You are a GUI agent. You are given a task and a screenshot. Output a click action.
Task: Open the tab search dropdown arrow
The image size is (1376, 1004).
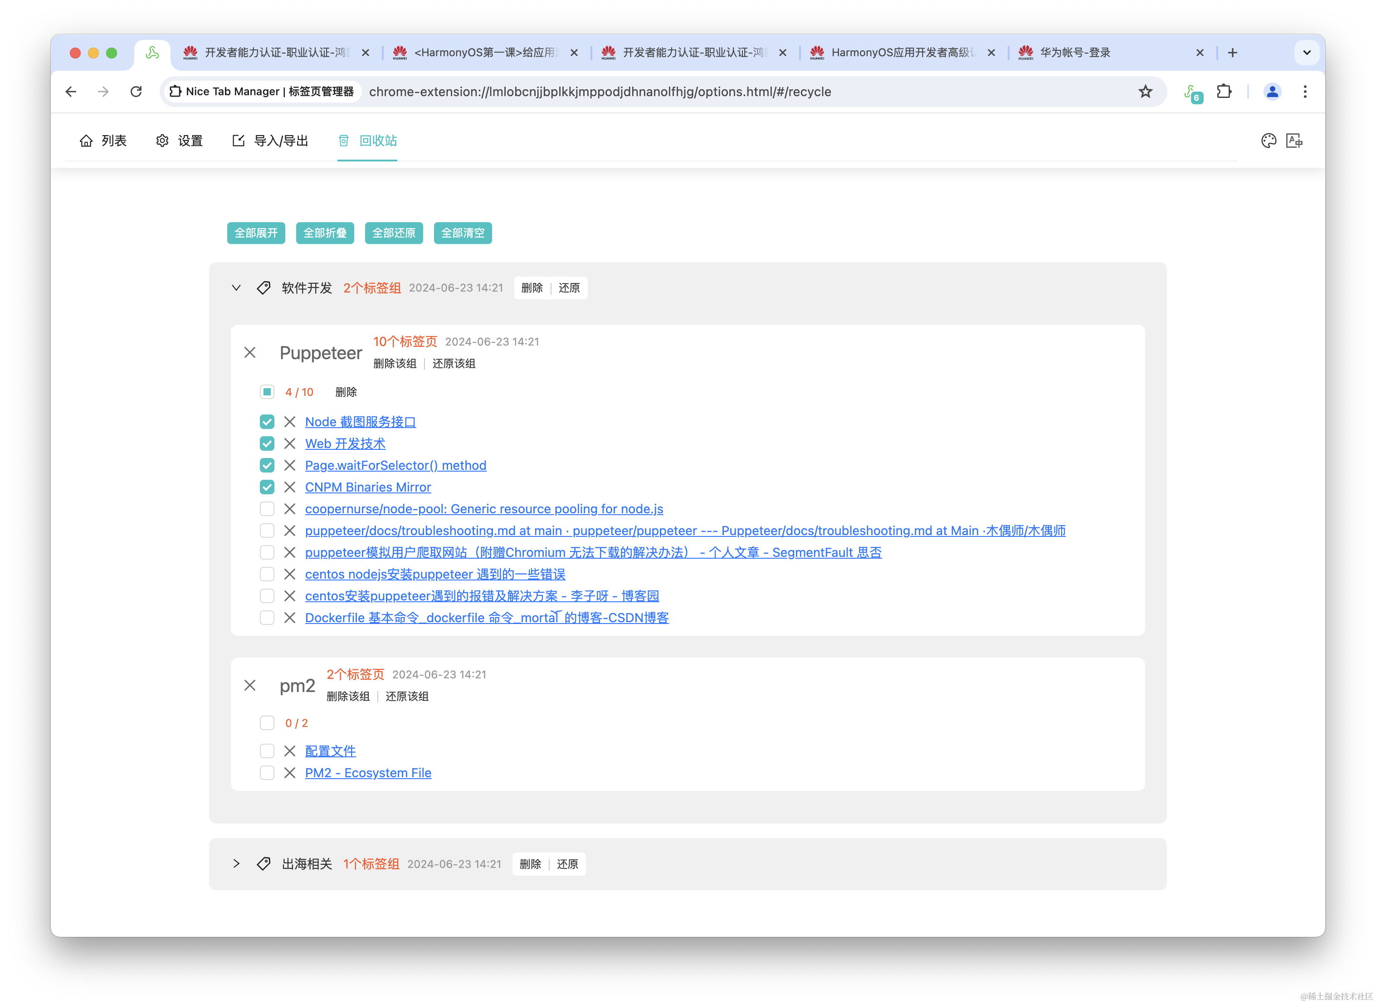click(1307, 53)
